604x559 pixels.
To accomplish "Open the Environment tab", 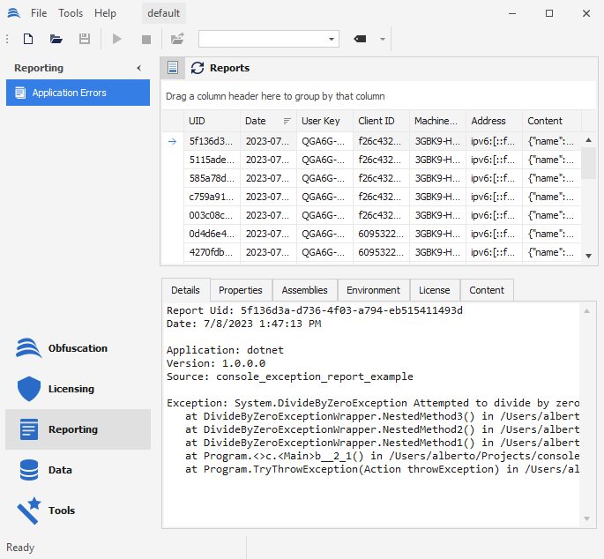I will coord(373,290).
